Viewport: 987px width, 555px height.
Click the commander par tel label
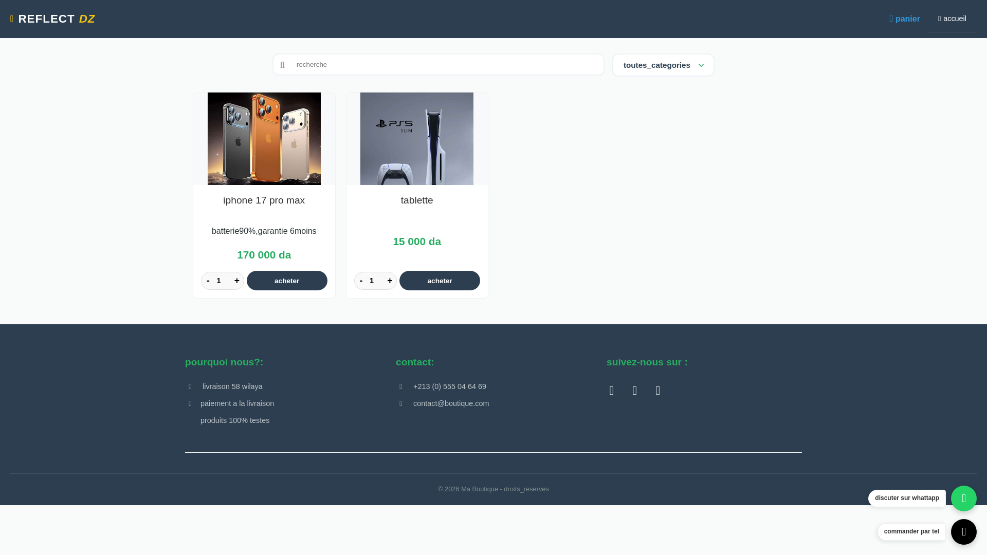[x=911, y=531]
